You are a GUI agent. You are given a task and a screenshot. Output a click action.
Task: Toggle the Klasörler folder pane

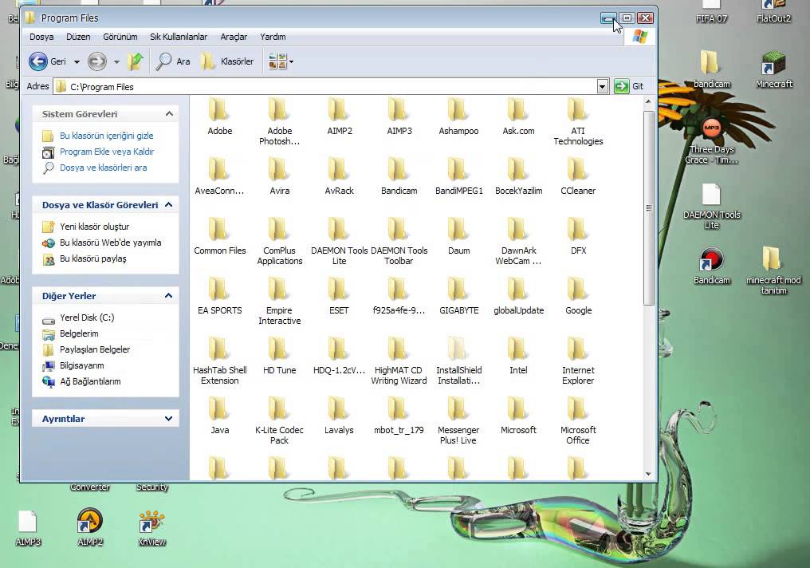226,61
